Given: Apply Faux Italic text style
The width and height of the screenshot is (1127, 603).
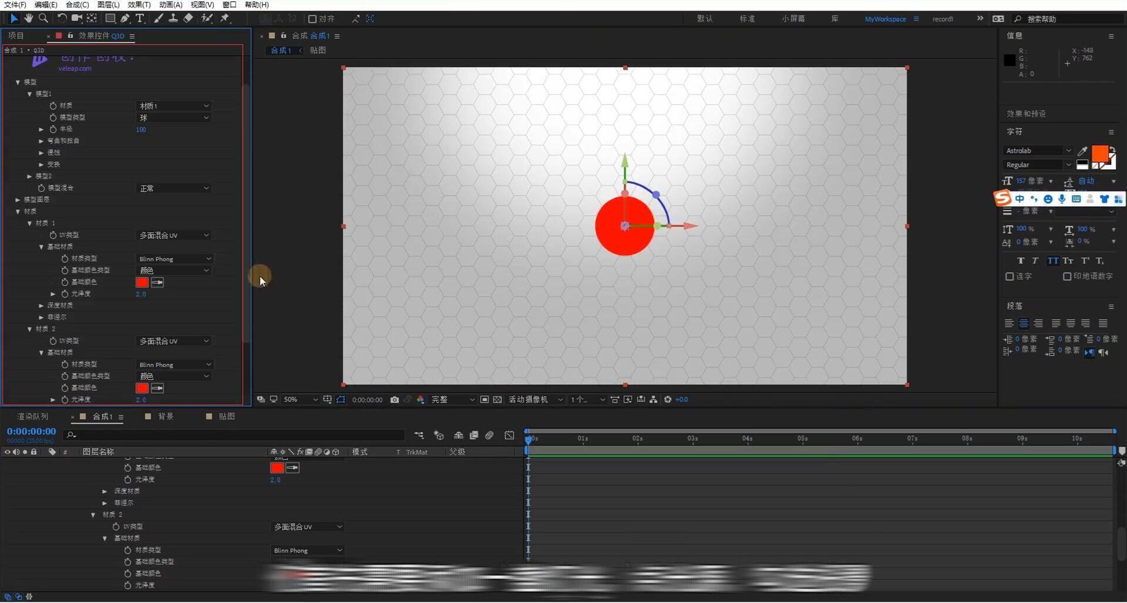Looking at the screenshot, I should (x=1035, y=261).
